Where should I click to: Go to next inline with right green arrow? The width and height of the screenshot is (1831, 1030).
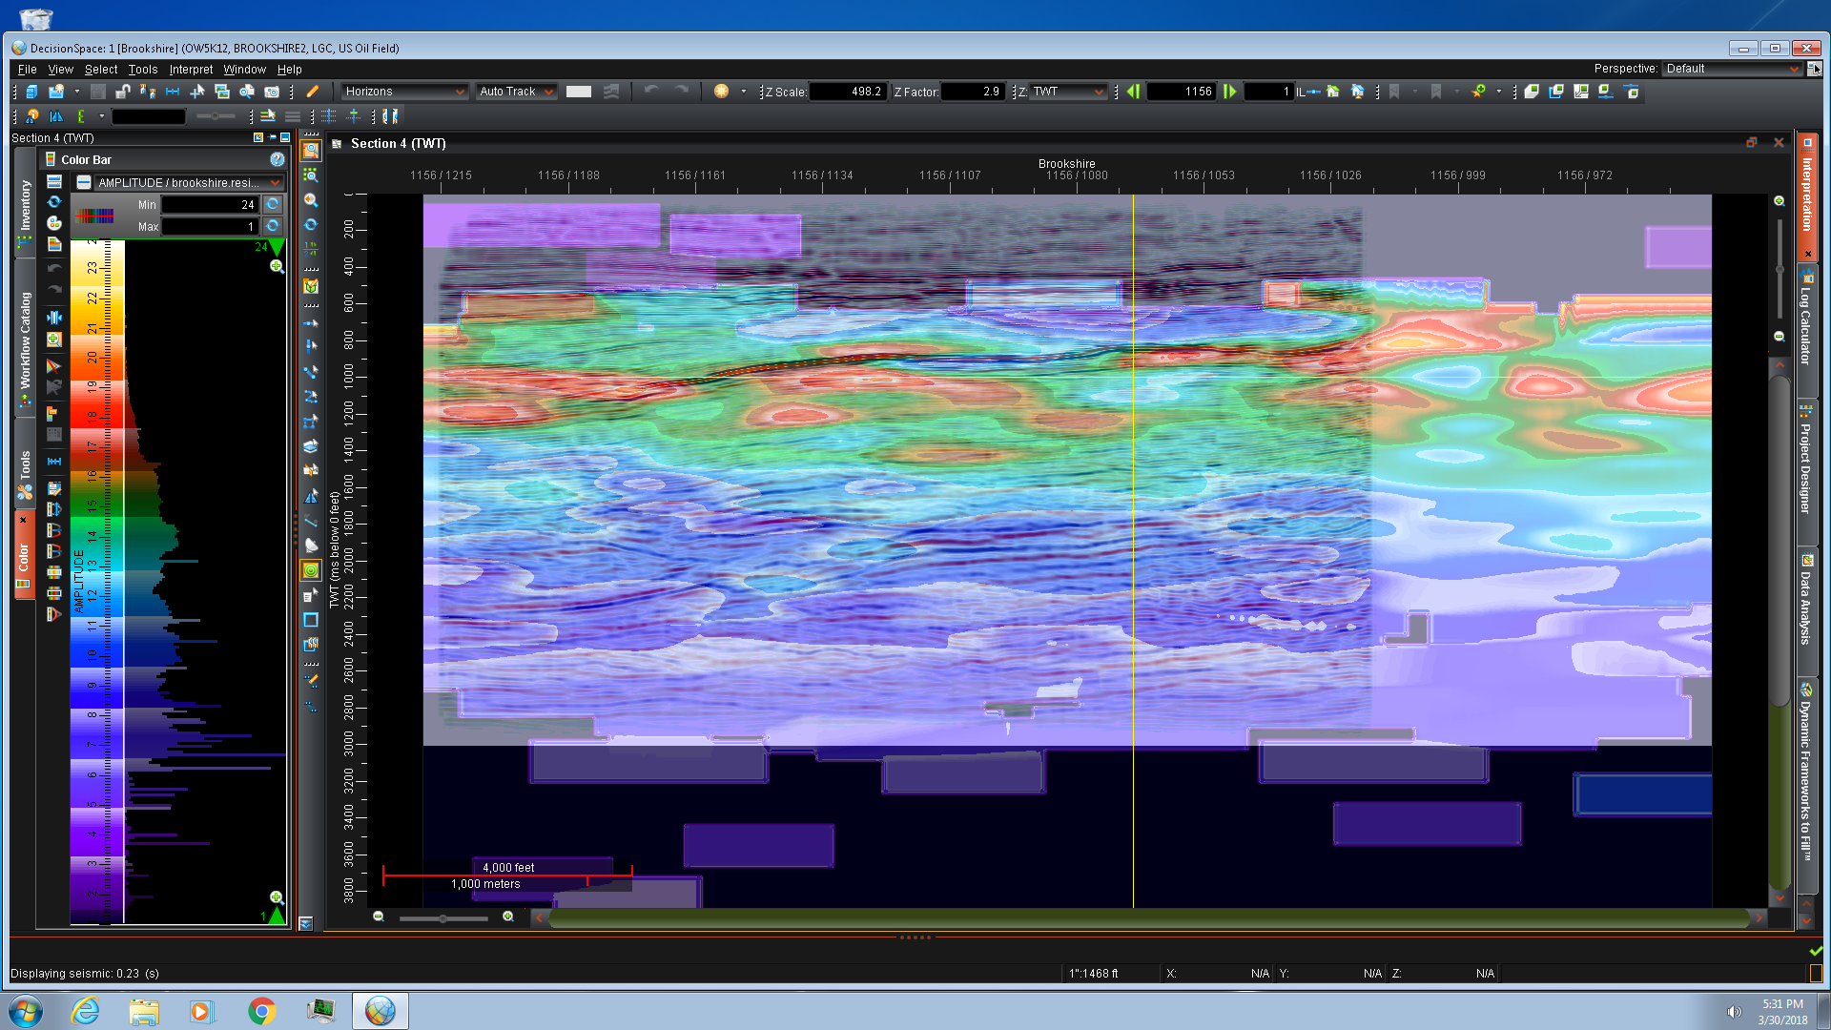coord(1230,92)
